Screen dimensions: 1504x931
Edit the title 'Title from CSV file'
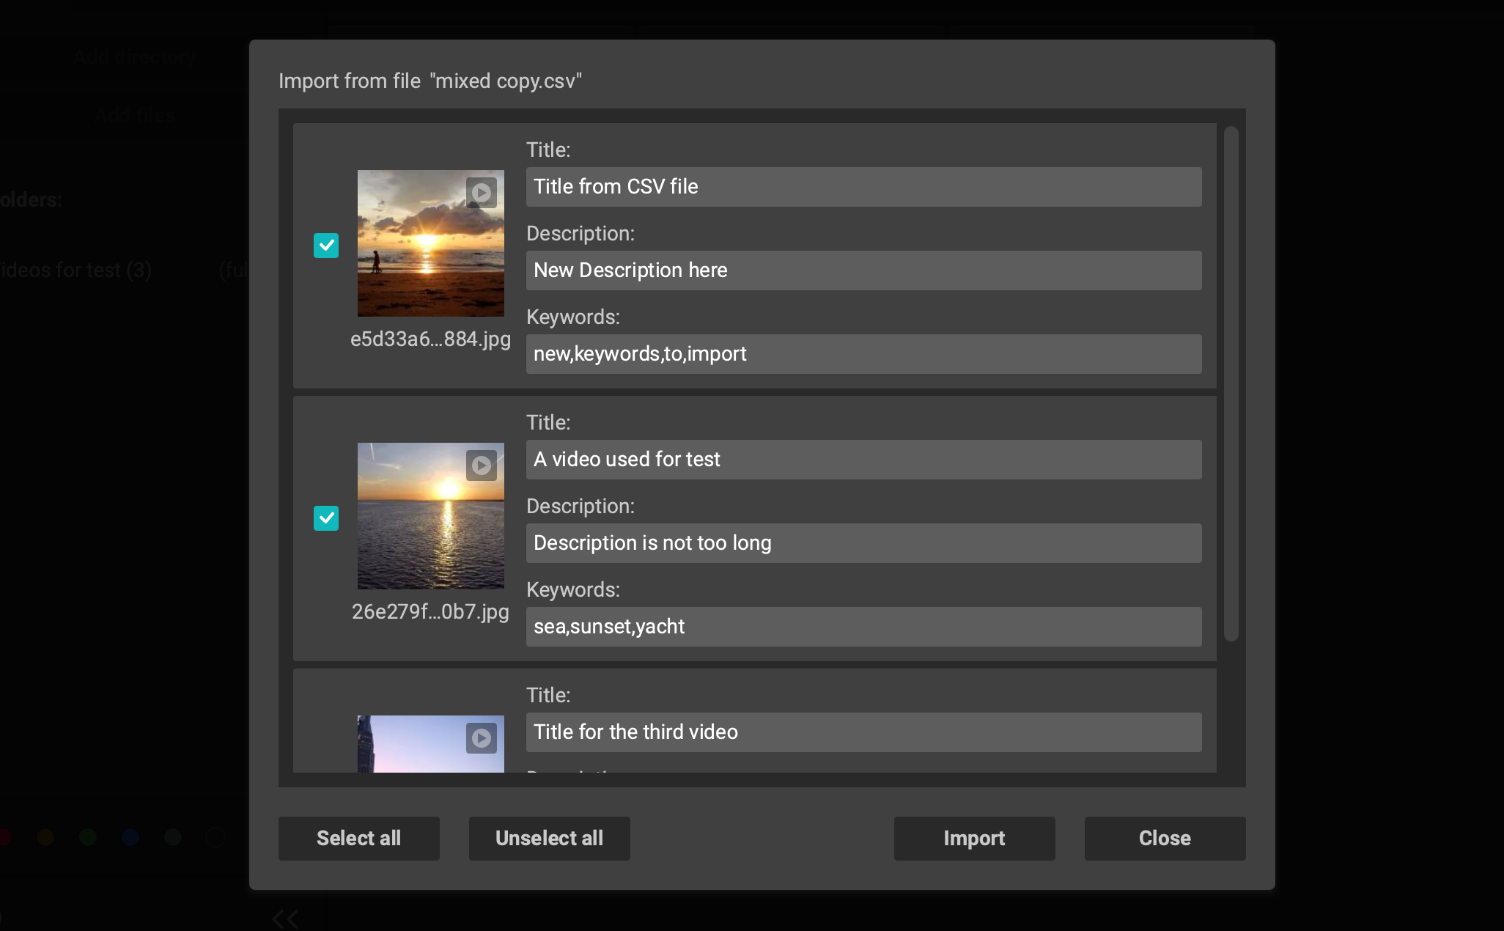point(863,187)
